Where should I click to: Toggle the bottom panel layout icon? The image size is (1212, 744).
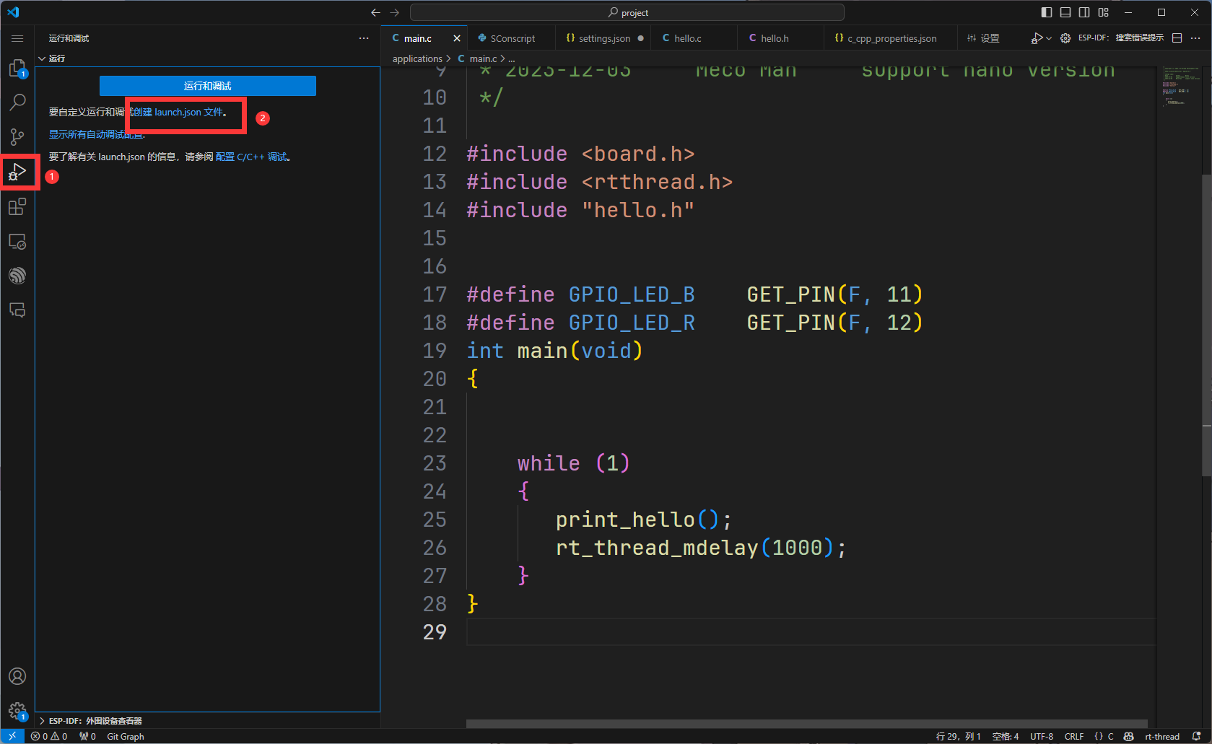1065,12
